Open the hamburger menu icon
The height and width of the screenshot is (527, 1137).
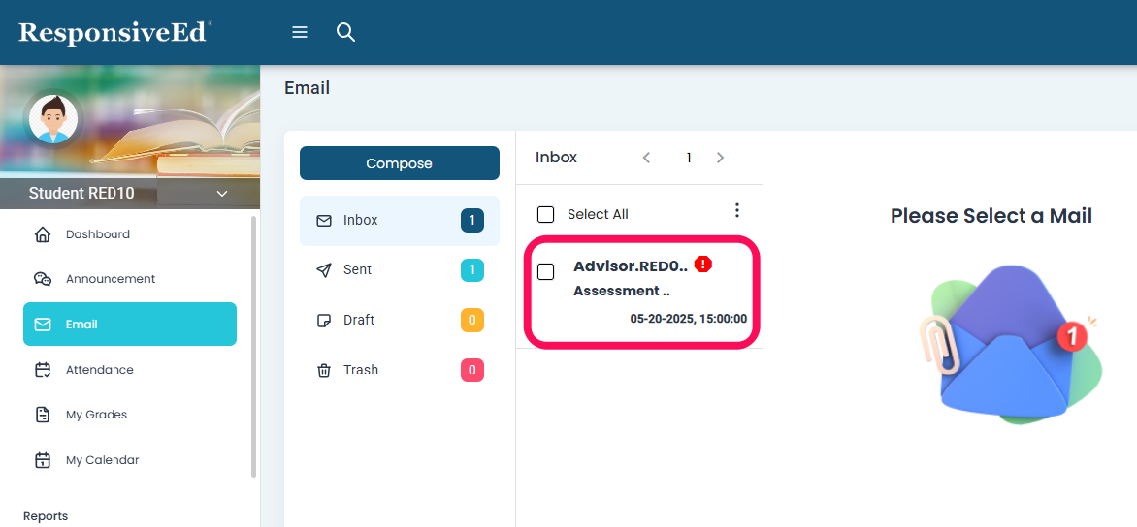[x=300, y=32]
